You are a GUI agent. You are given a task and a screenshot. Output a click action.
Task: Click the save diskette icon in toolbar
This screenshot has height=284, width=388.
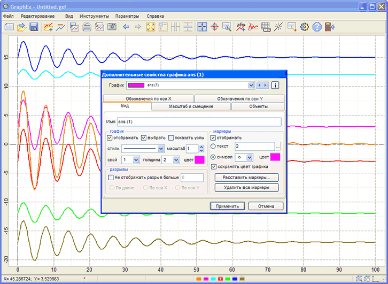coord(34,27)
